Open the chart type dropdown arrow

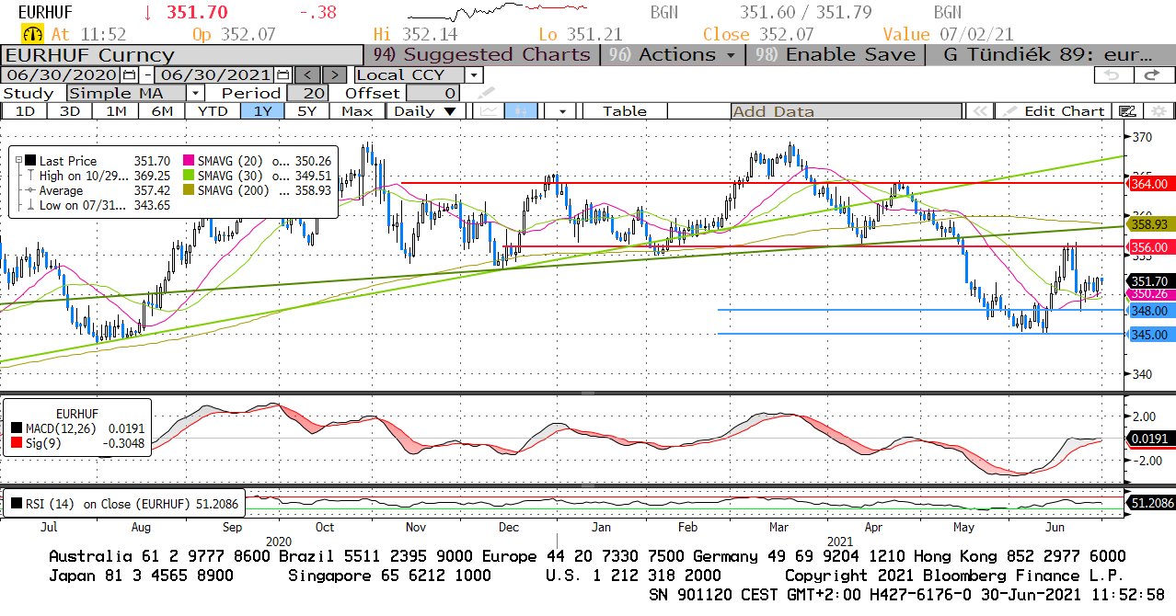coord(560,111)
